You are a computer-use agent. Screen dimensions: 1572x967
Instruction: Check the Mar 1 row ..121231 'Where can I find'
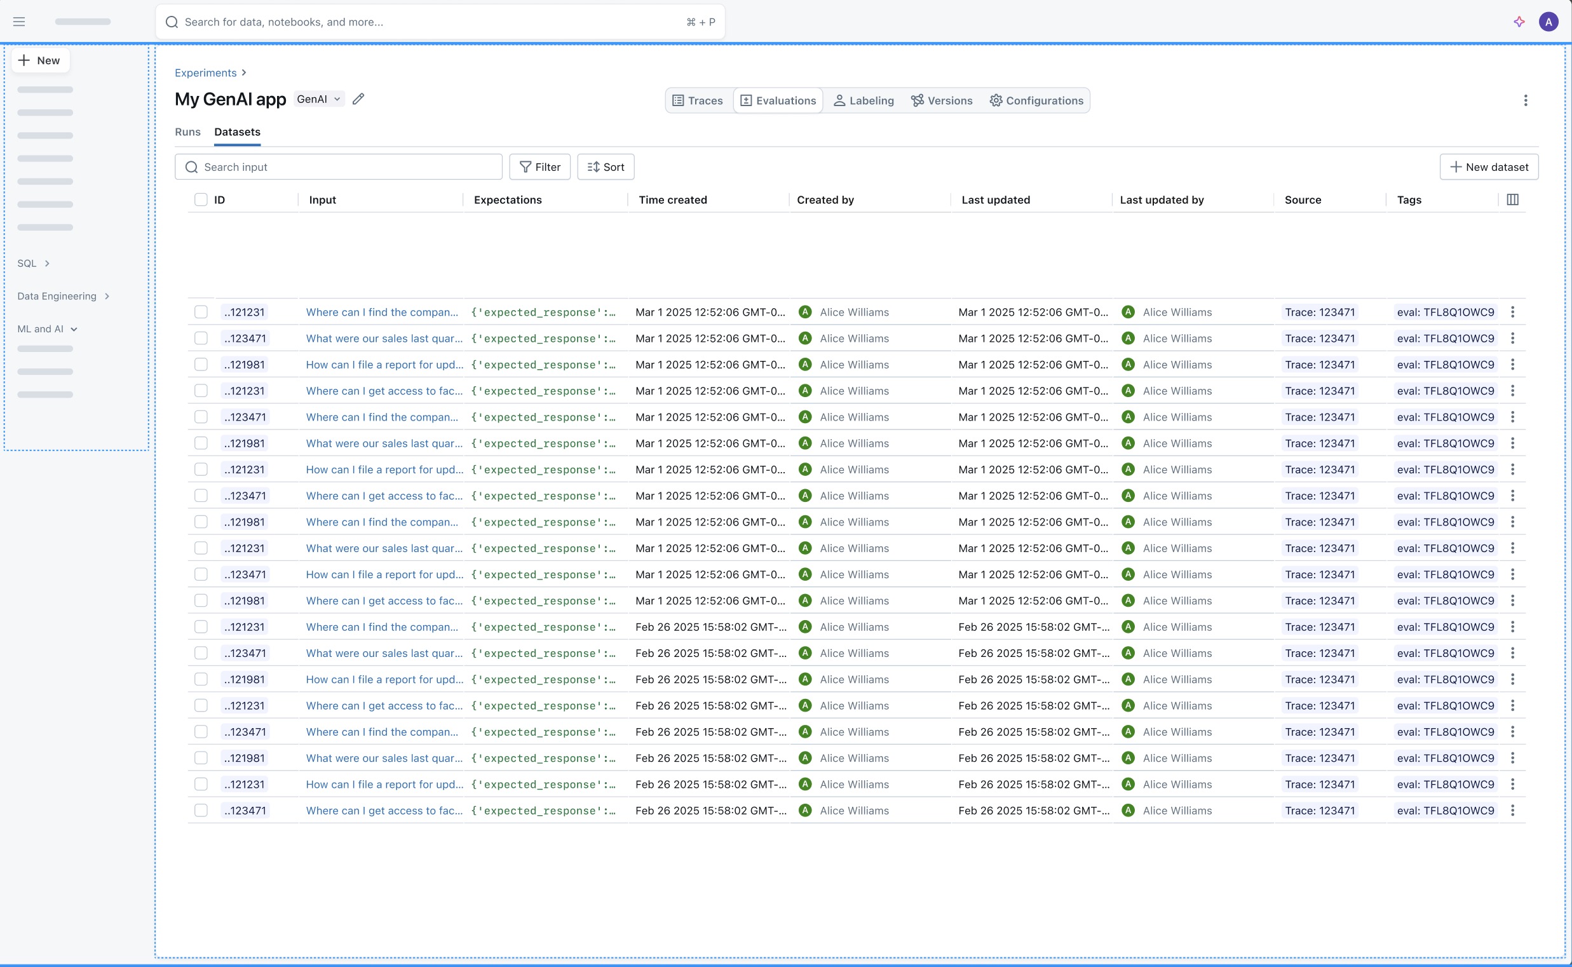click(x=201, y=312)
